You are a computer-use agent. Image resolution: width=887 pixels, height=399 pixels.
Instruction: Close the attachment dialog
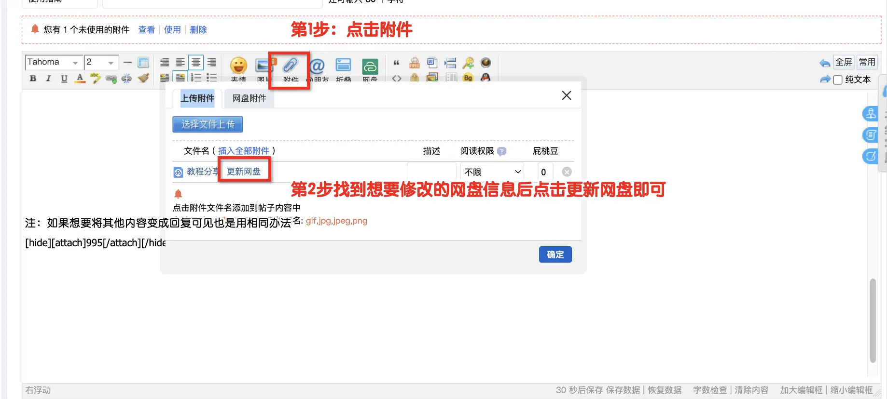click(567, 95)
